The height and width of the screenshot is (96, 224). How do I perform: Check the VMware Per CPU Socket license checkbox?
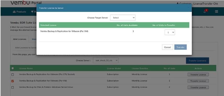(x=13, y=74)
